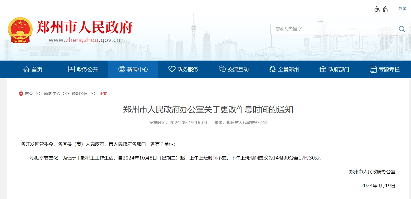Image resolution: width=411 pixels, height=199 pixels.
Task: Click the national emblem logo
Action: tap(20, 30)
